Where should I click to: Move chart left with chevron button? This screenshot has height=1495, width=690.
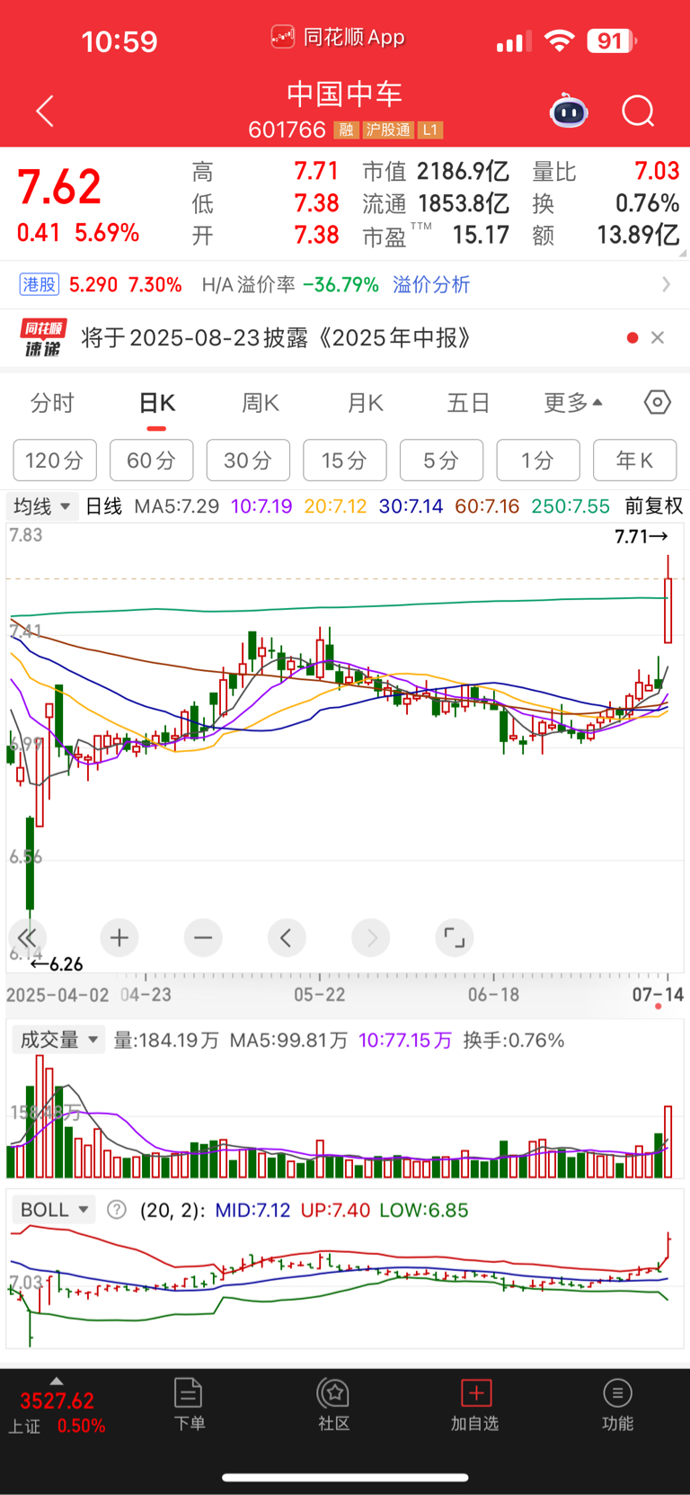287,938
